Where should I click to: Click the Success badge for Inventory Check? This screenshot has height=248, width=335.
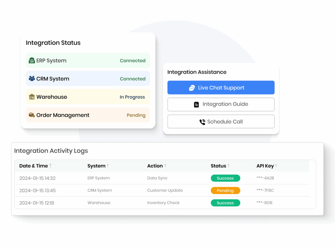tap(225, 203)
